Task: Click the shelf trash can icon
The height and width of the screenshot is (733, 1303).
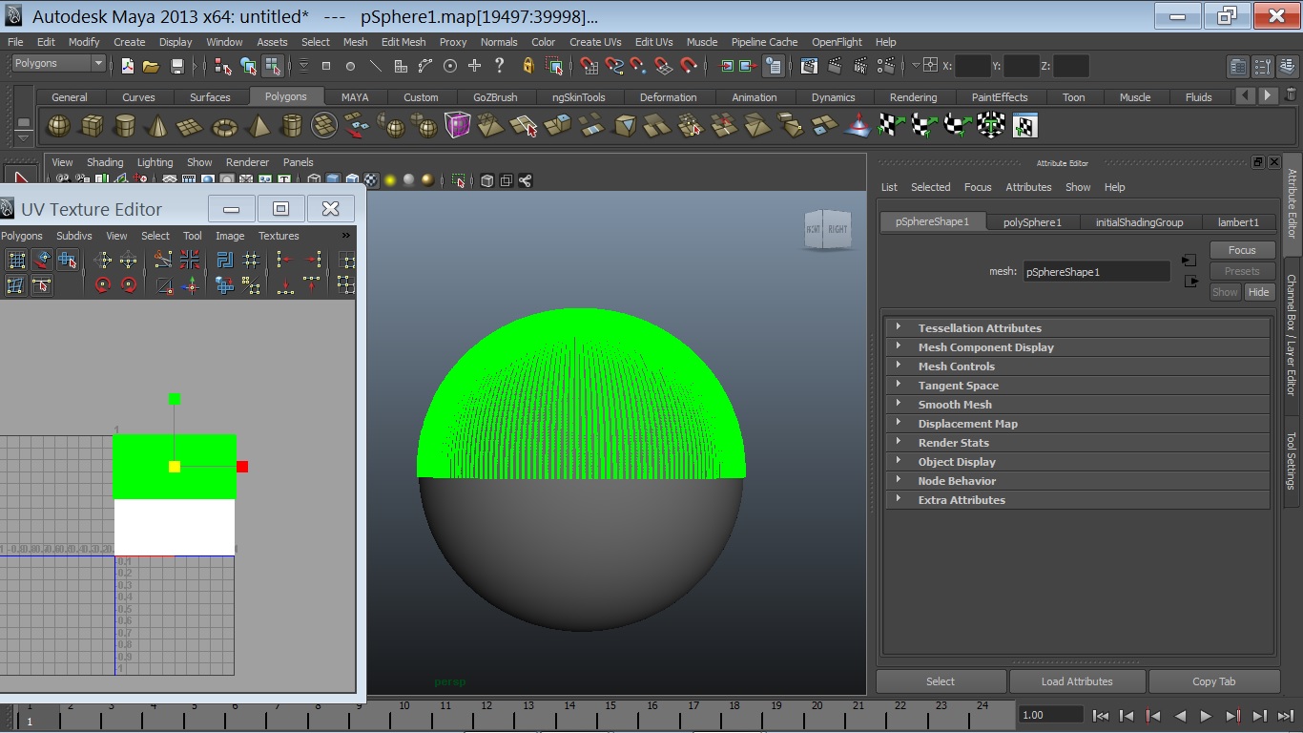Action: pyautogui.click(x=1290, y=95)
